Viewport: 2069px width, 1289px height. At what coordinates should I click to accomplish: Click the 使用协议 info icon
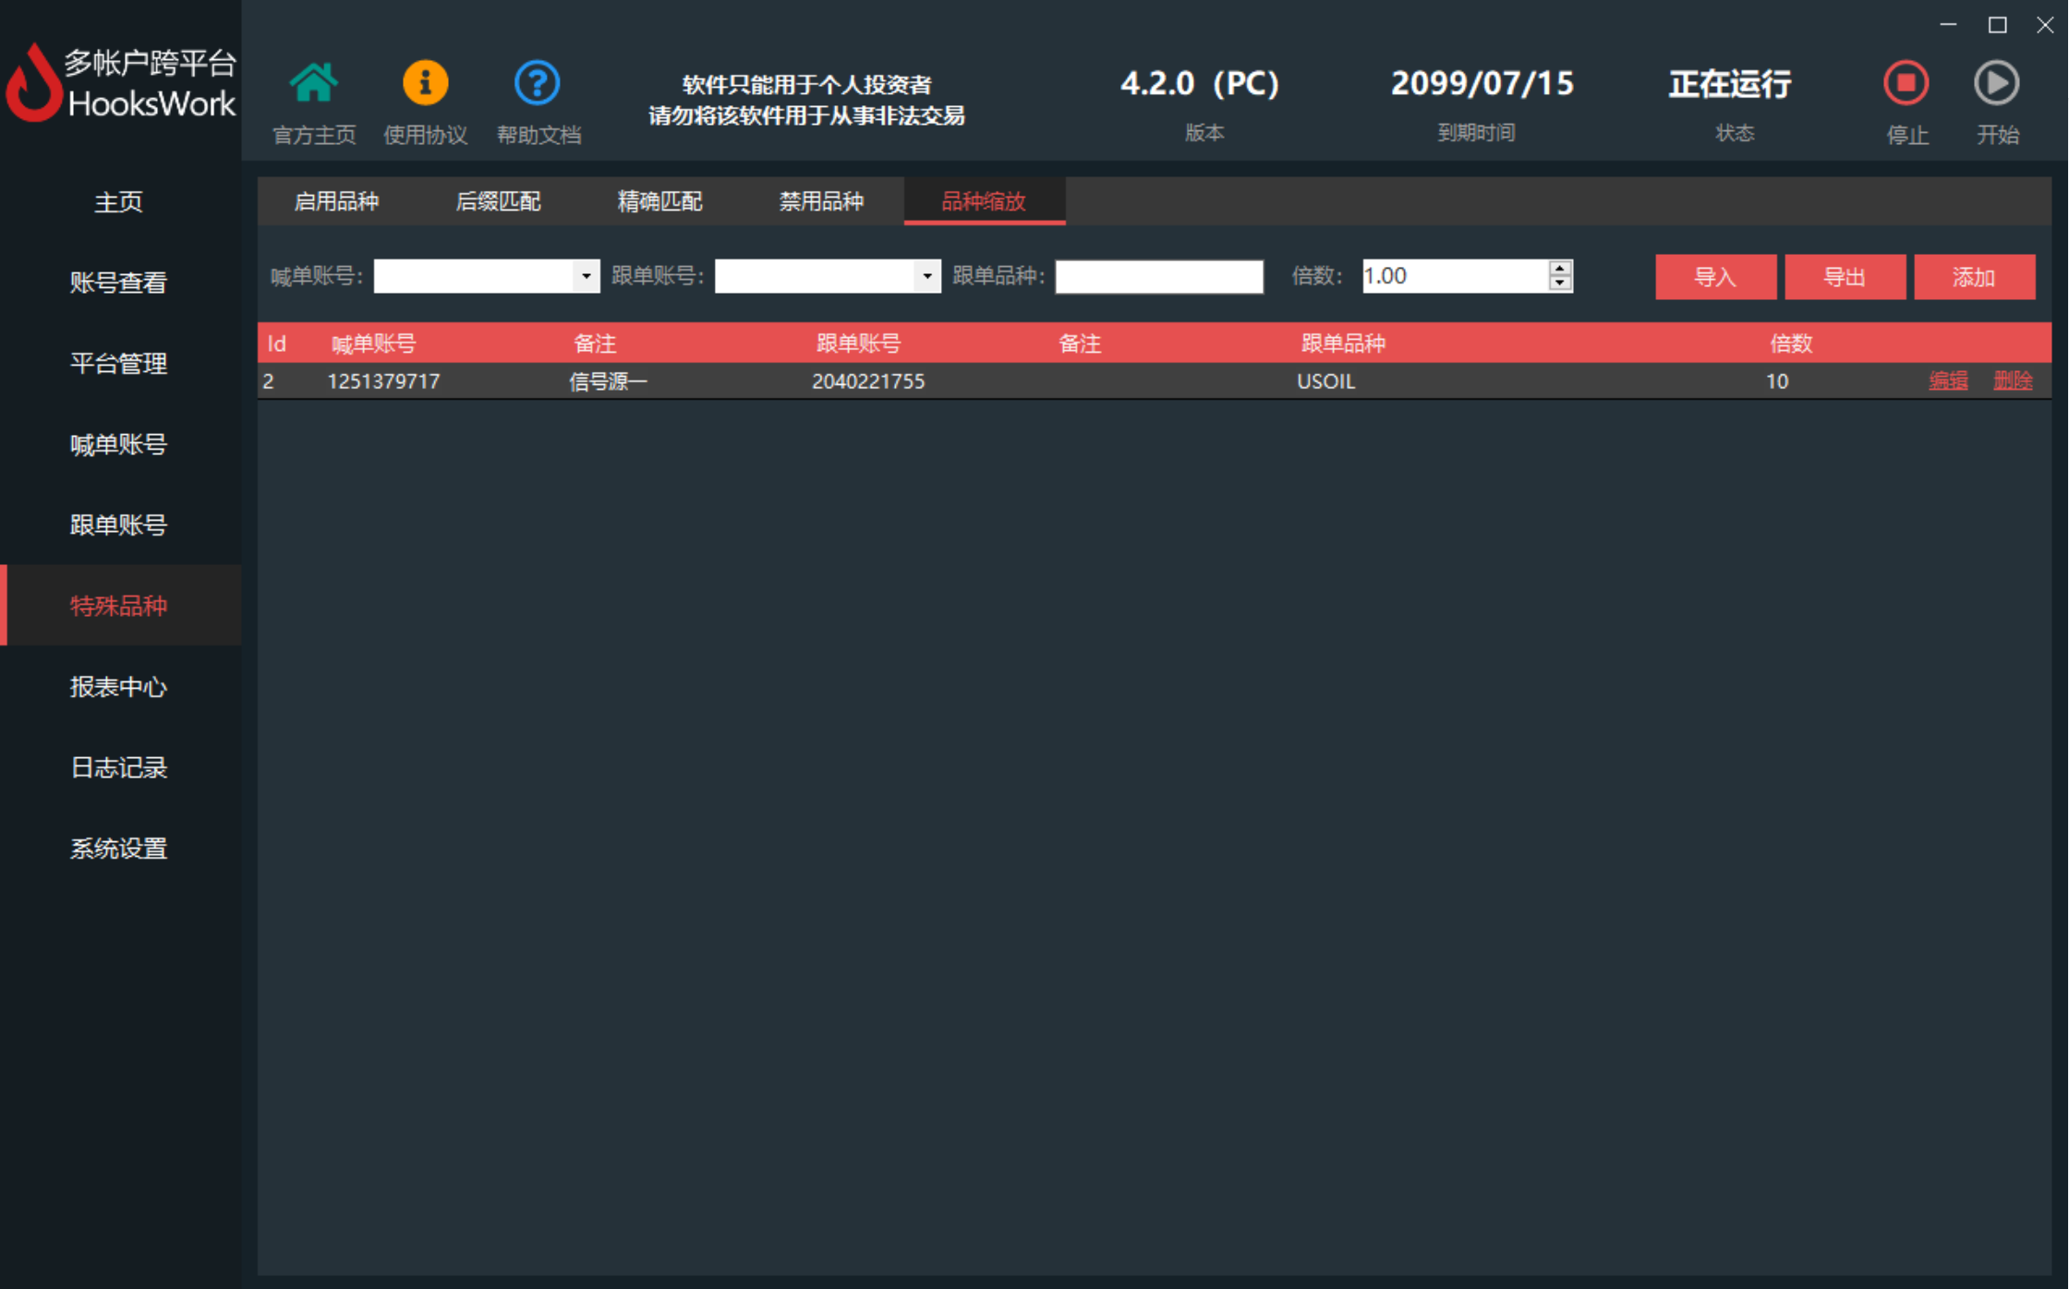[425, 84]
